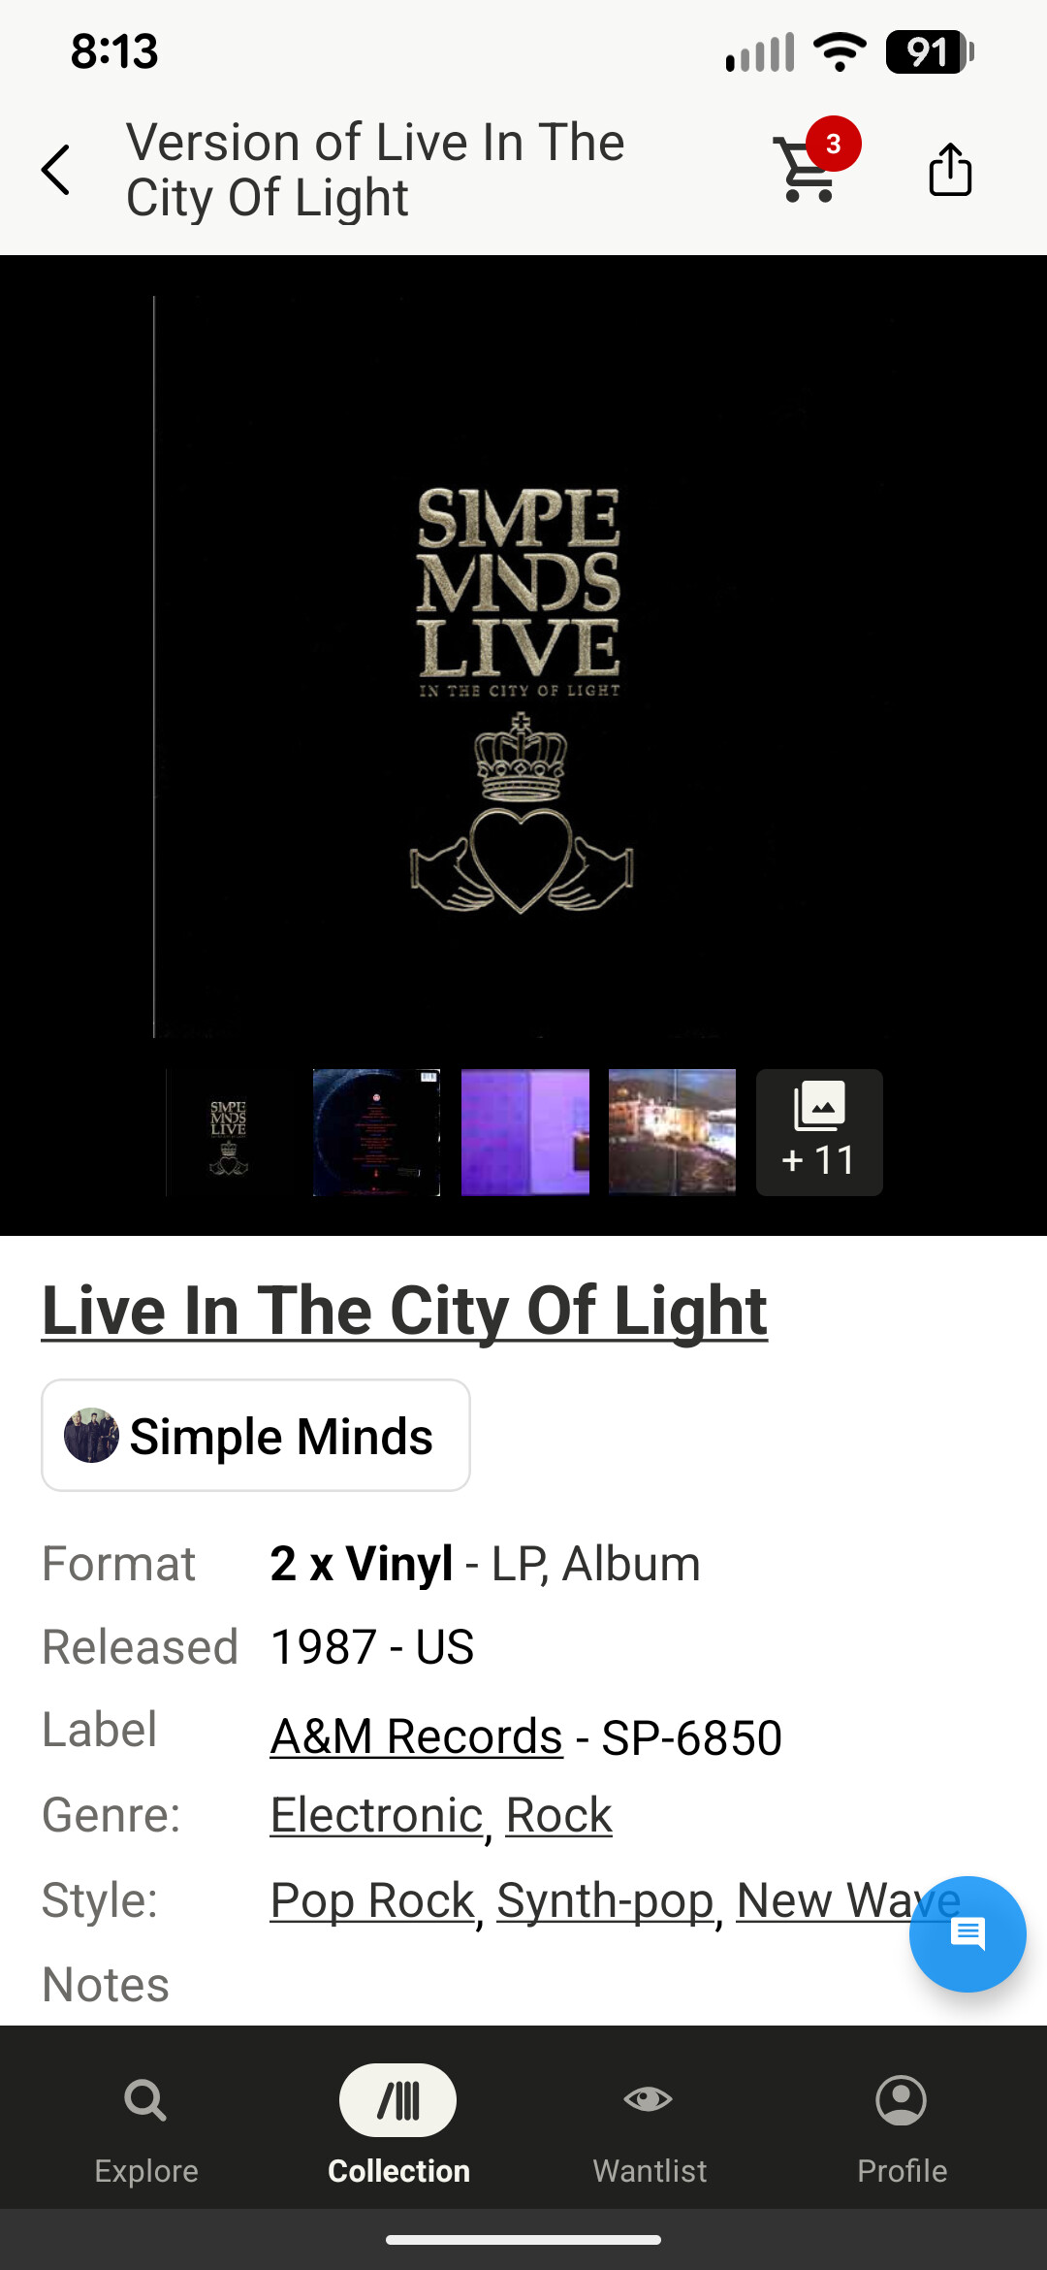Screen dimensions: 1047x2270
Task: View the +11 more images gallery
Action: 819,1132
